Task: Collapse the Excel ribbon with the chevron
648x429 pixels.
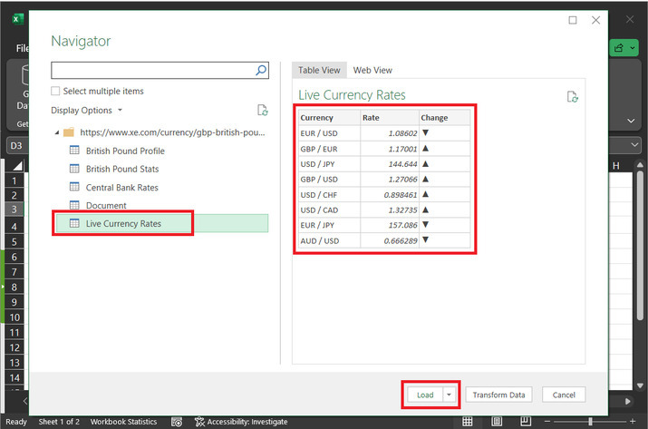Action: 631,121
